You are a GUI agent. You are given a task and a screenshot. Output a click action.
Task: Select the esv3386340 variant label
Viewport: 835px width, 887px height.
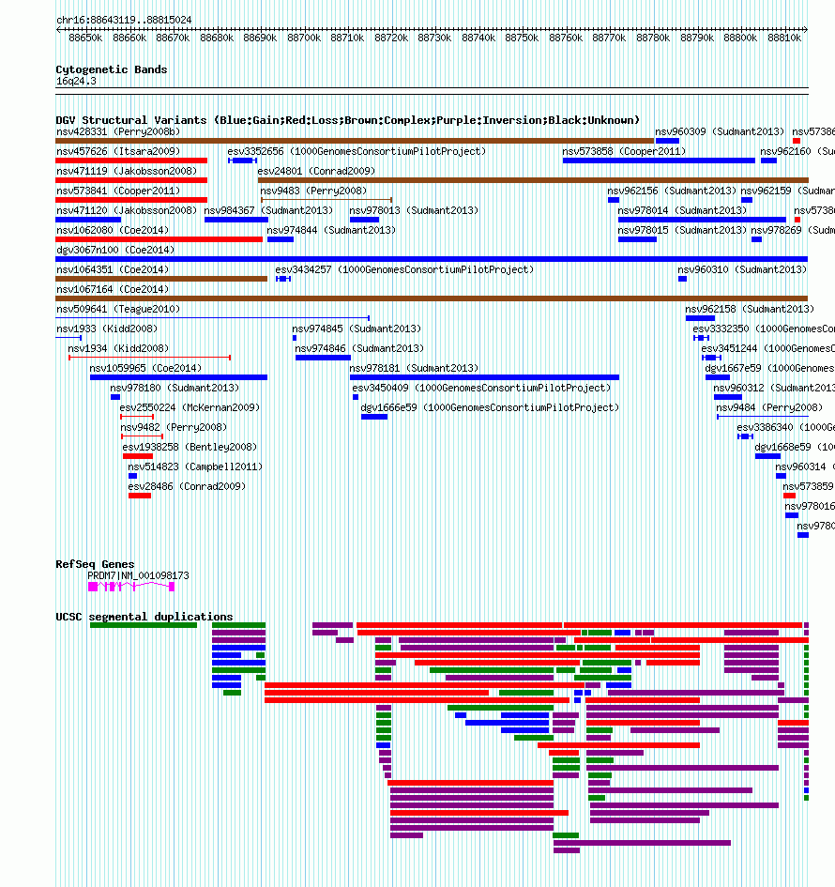786,427
